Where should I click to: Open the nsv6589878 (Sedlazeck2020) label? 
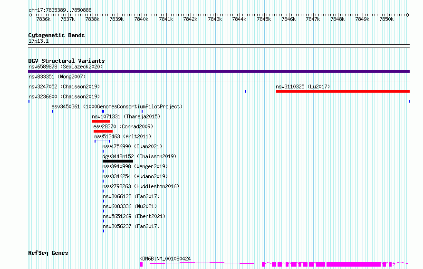click(x=66, y=67)
